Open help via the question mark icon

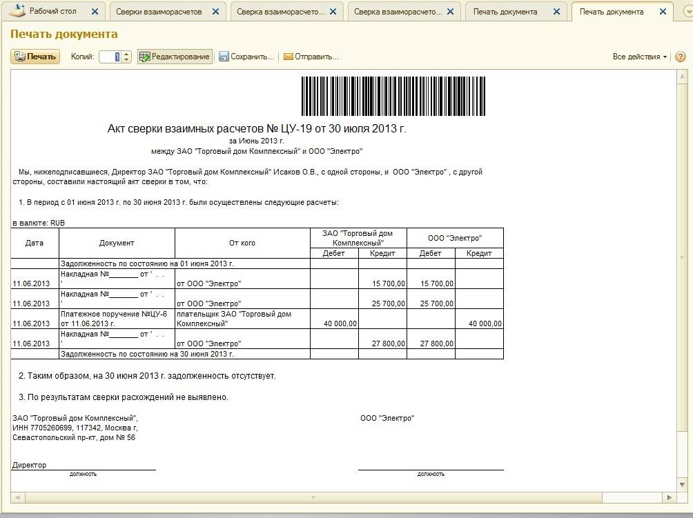pyautogui.click(x=680, y=57)
